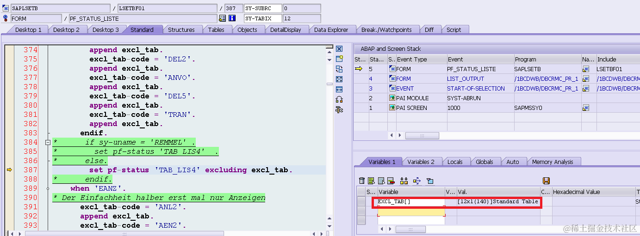Open the Data Explorer tab
The image size is (640, 236).
pyautogui.click(x=331, y=30)
